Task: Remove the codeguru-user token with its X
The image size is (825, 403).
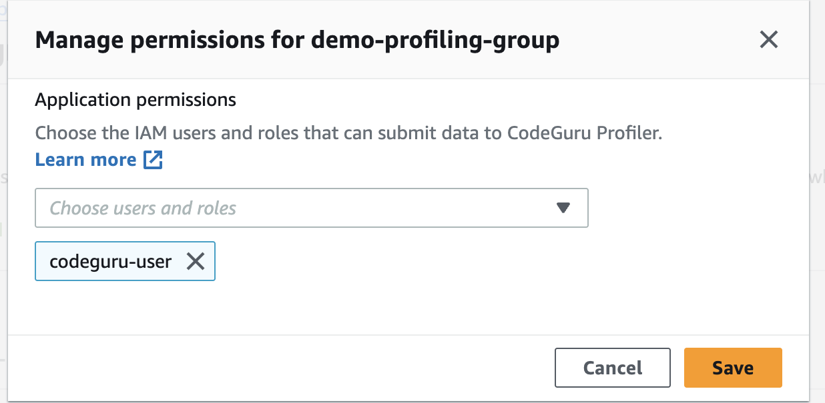Action: click(196, 262)
